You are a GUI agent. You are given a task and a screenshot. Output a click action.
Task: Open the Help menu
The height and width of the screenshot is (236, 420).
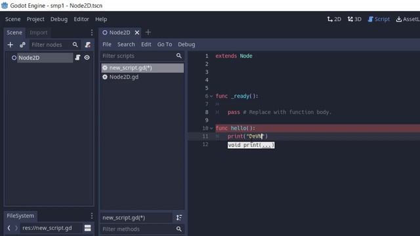coord(101,19)
